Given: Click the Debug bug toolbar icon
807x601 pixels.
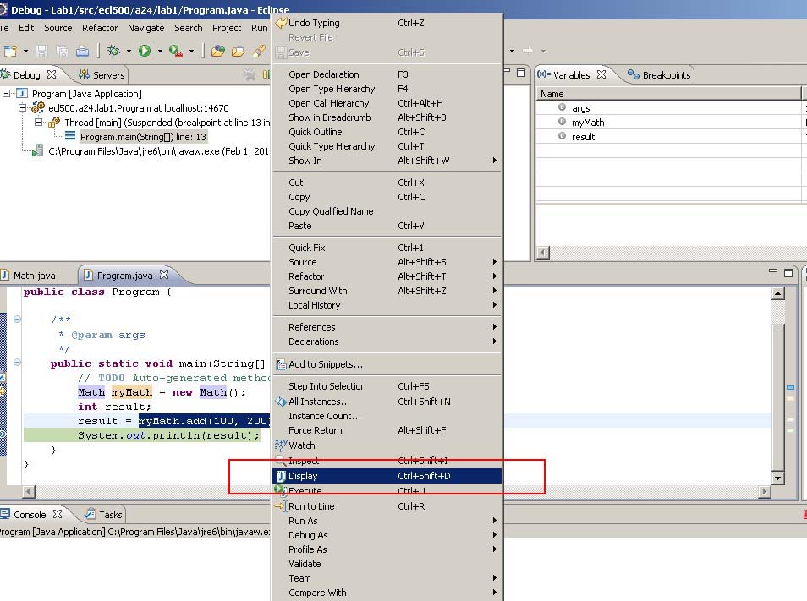Looking at the screenshot, I should coord(113,51).
